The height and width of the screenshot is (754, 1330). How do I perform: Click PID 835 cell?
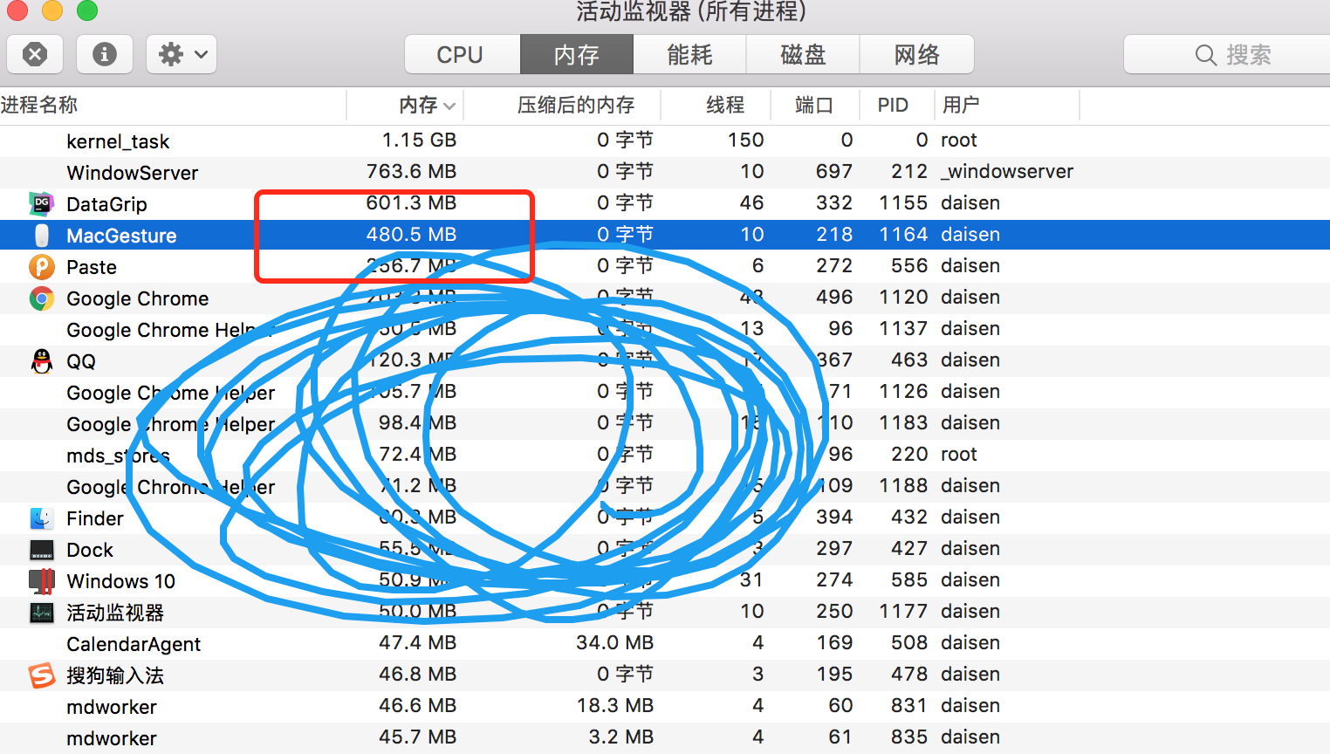(x=908, y=737)
